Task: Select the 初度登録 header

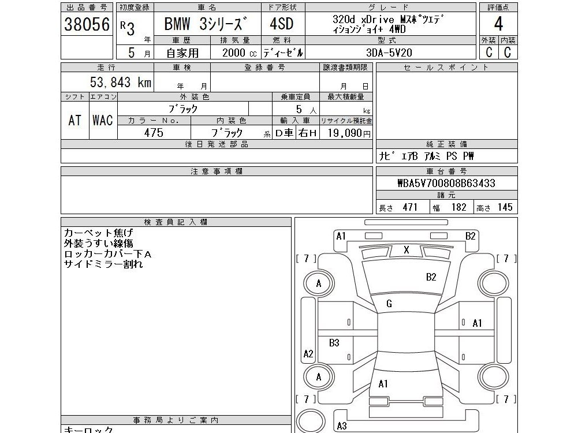Action: pyautogui.click(x=135, y=8)
